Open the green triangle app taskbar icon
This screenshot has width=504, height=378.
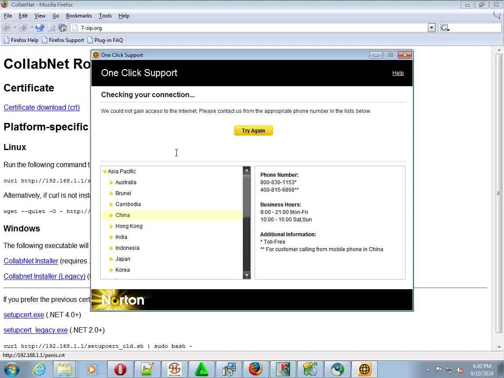[201, 369]
